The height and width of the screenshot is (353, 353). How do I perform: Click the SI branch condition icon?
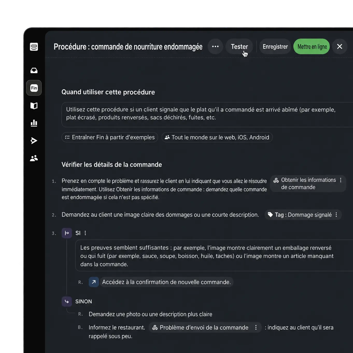[67, 233]
